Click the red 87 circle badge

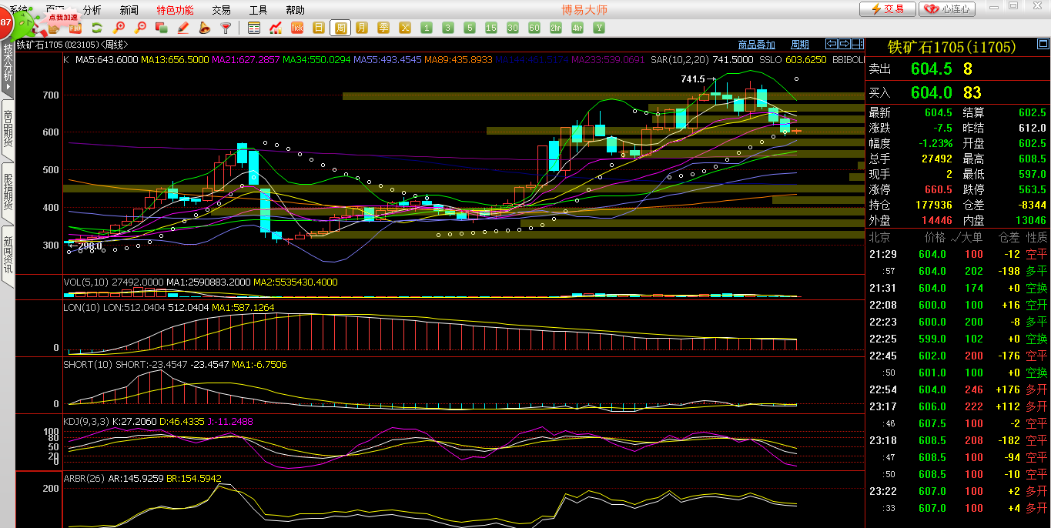click(5, 23)
